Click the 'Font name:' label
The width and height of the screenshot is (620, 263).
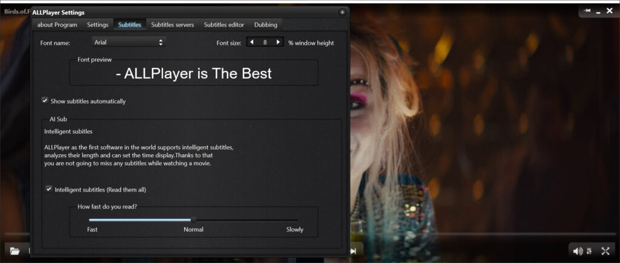55,43
